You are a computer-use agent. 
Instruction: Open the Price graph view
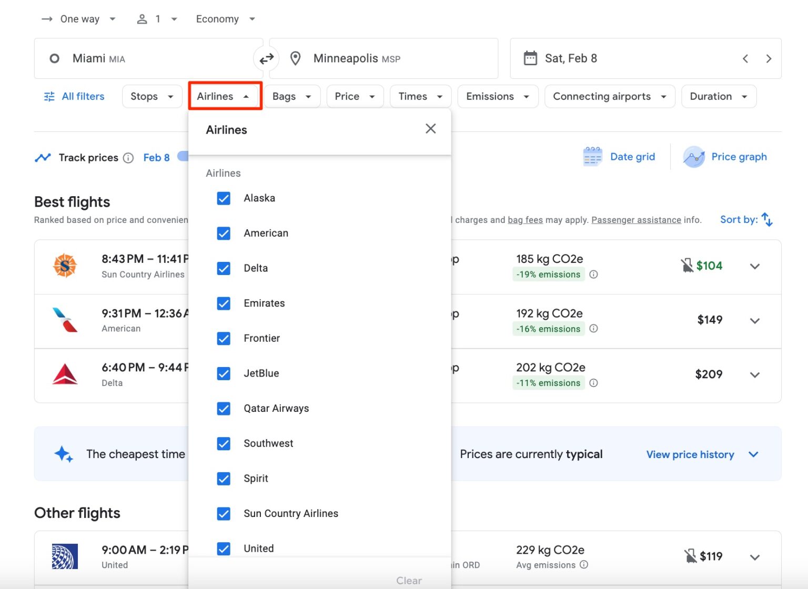click(x=726, y=156)
